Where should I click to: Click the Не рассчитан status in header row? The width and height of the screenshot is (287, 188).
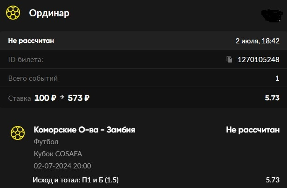click(31, 41)
